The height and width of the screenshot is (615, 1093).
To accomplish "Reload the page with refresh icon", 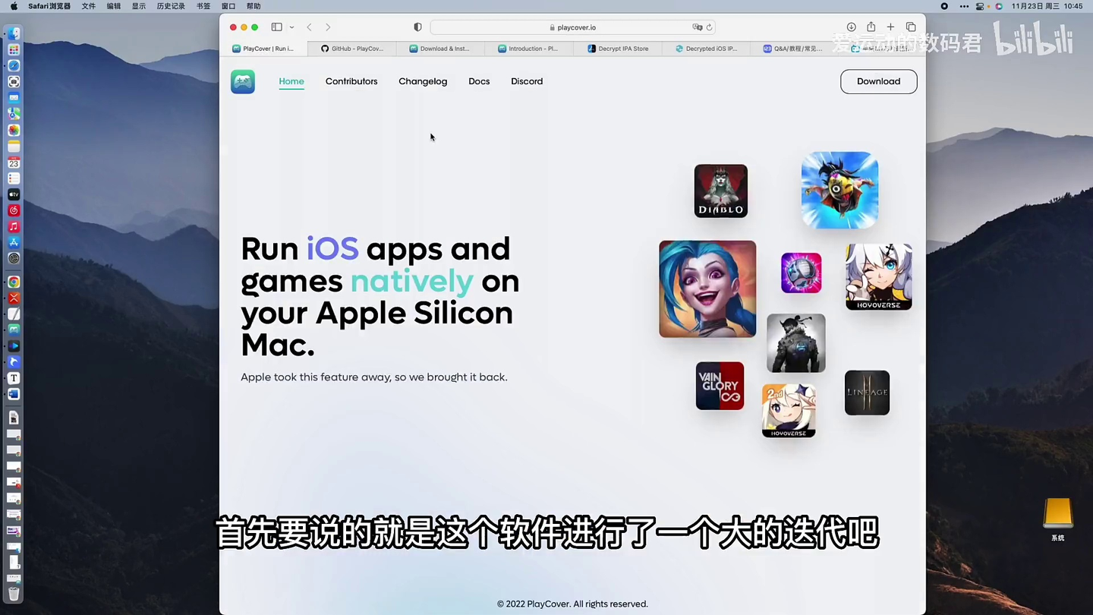I will [709, 27].
